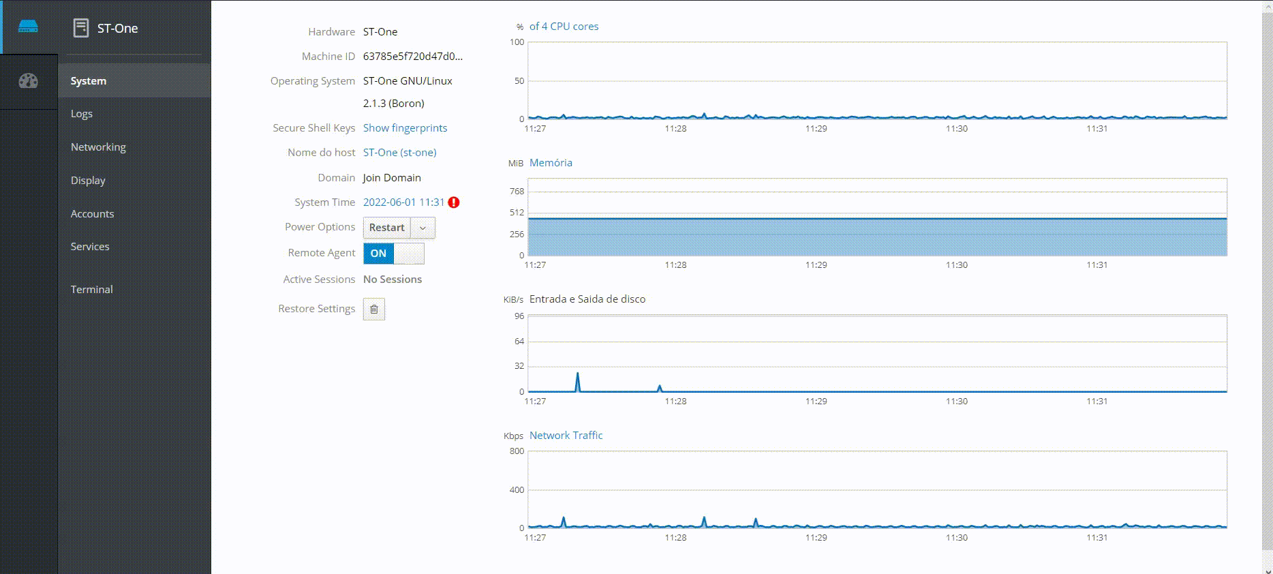Image resolution: width=1273 pixels, height=574 pixels.
Task: Click the ST-One (st-one) hostname link
Action: point(399,153)
